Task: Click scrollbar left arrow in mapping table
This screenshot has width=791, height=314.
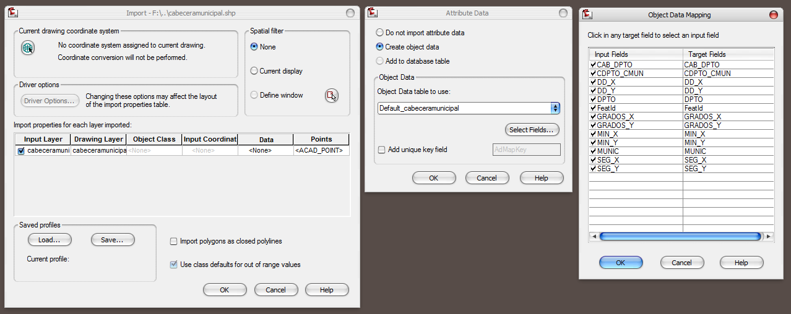Action: point(593,236)
